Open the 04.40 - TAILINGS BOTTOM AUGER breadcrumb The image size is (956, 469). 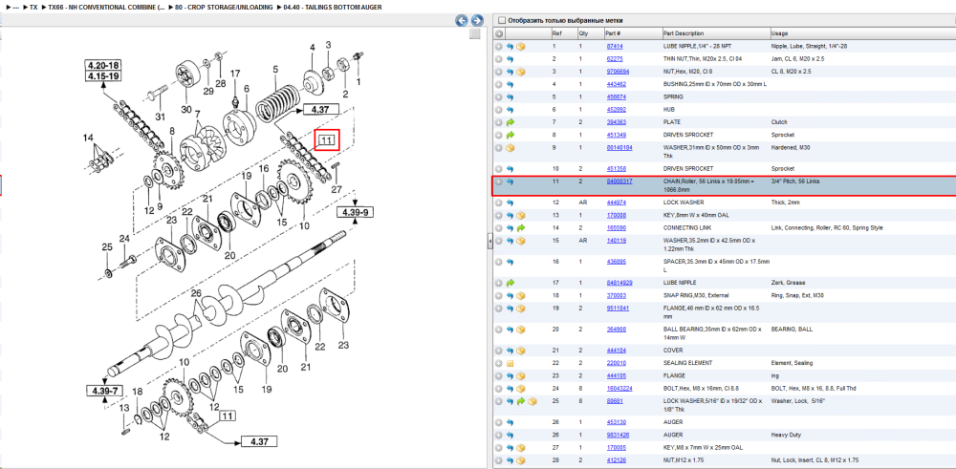333,7
